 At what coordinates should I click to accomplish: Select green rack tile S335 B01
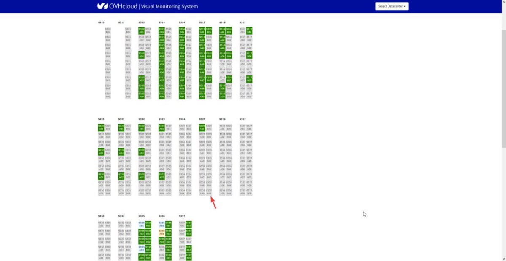click(148, 224)
